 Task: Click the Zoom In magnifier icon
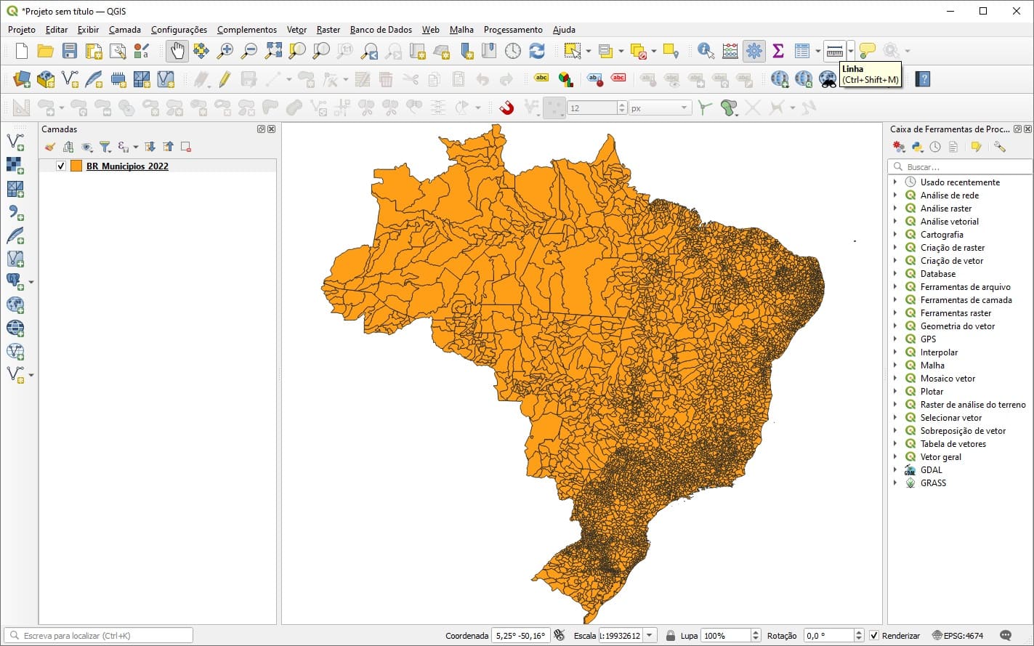coord(225,51)
